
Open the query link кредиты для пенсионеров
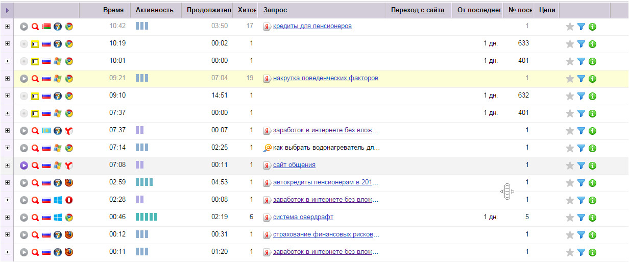coord(312,26)
